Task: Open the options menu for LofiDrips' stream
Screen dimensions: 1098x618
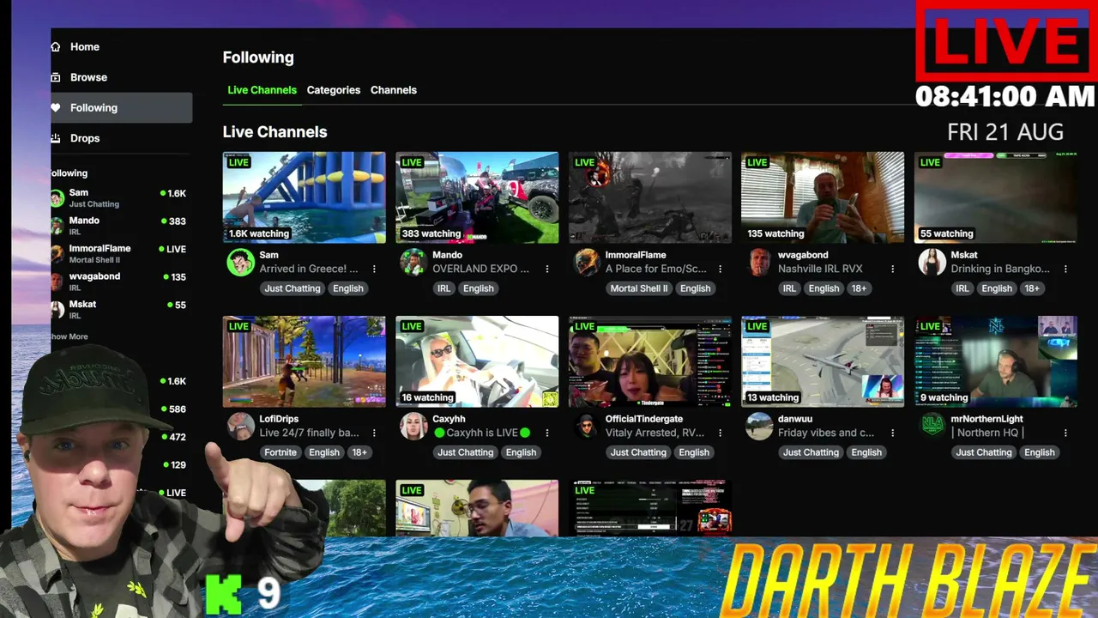Action: coord(374,433)
